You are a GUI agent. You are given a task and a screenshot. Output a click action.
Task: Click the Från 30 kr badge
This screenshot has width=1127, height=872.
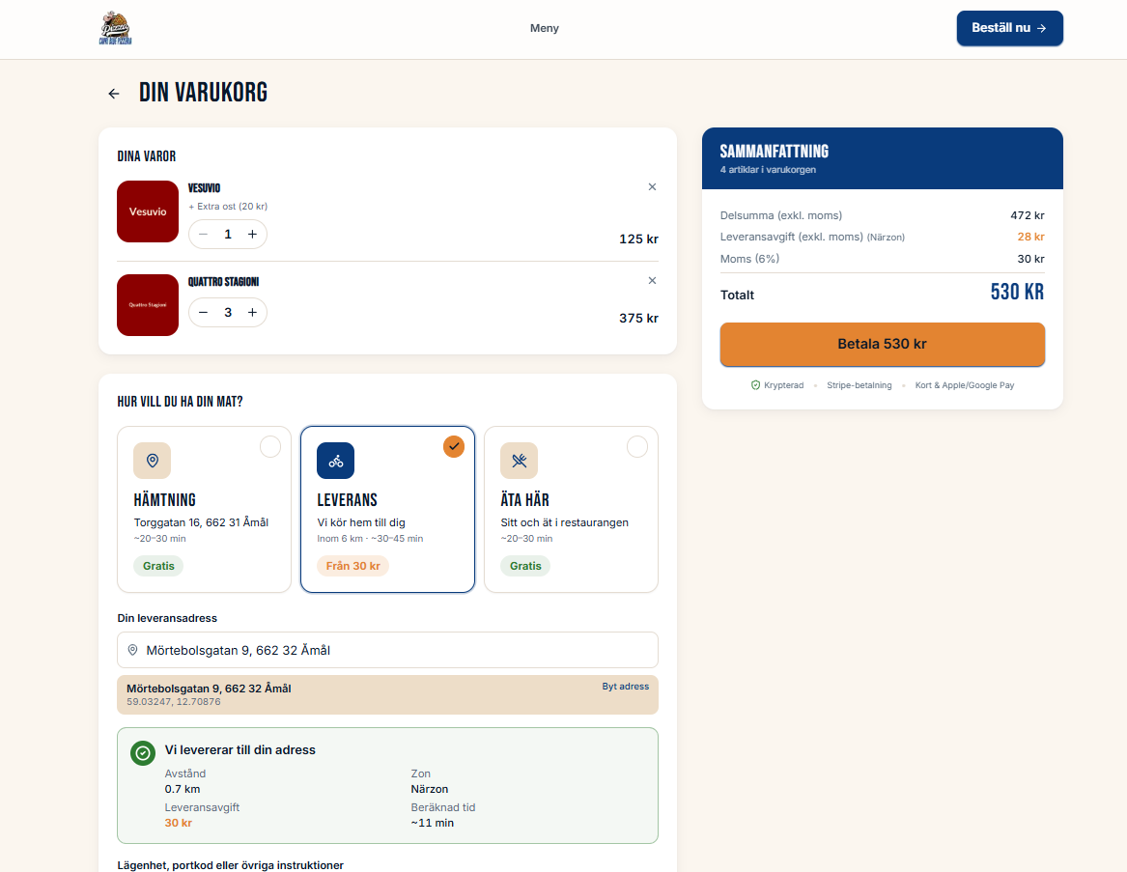[352, 566]
